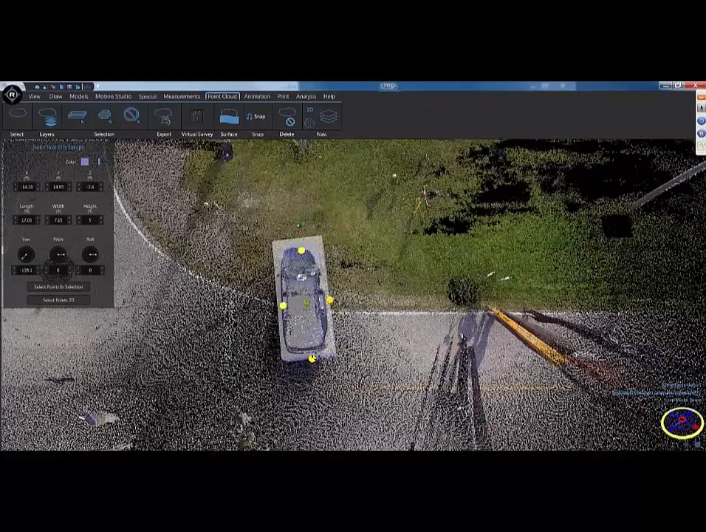
Task: Click the Length value input field
Action: [x=27, y=220]
